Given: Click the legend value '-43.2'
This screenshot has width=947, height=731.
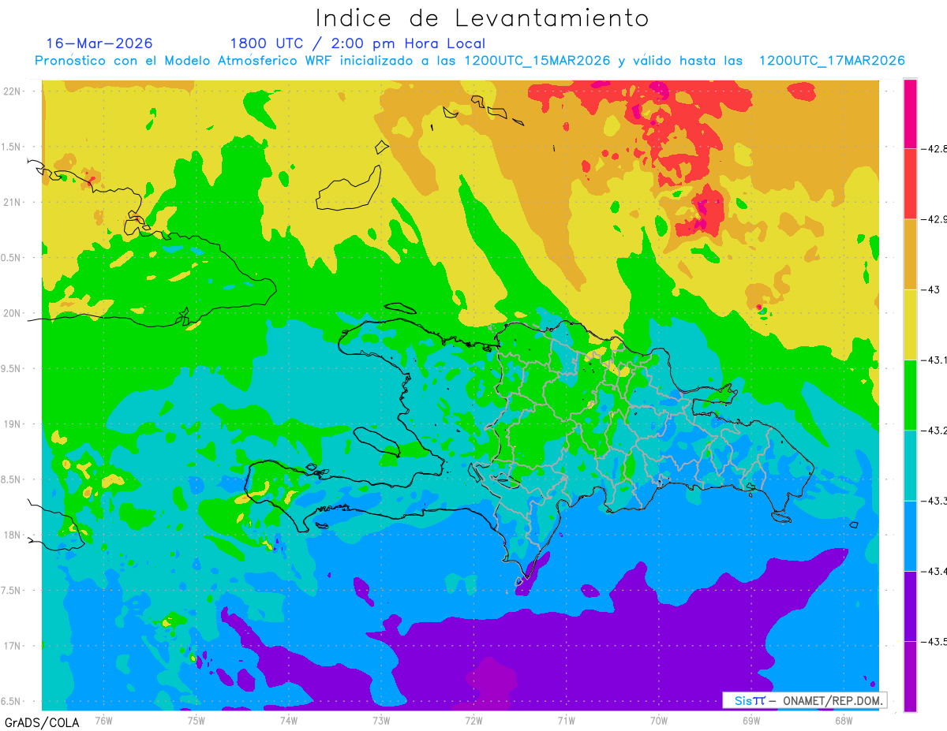Looking at the screenshot, I should coord(934,431).
